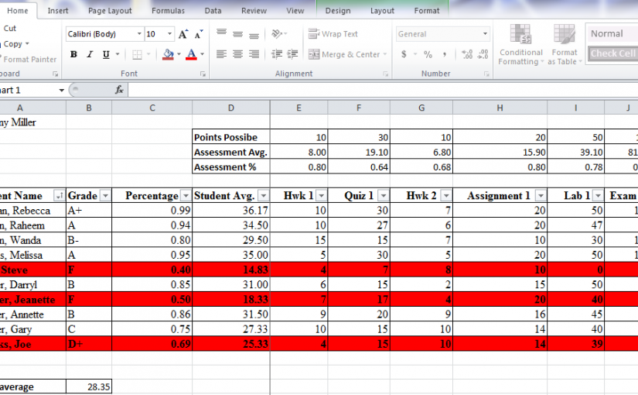Toggle underline formatting
Image resolution: width=638 pixels, height=395 pixels.
(x=106, y=54)
